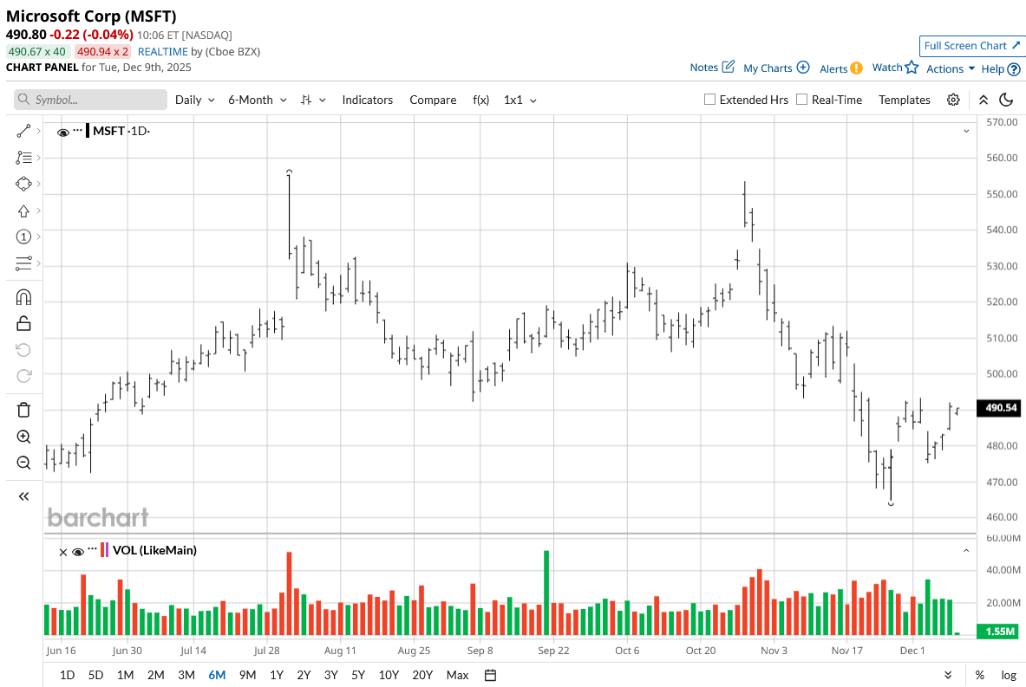Viewport: 1026px width, 687px height.
Task: Open the 1x1 grid layout dropdown
Action: (520, 100)
